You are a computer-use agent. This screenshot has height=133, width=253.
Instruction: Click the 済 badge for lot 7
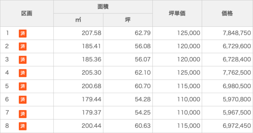[x=22, y=114]
